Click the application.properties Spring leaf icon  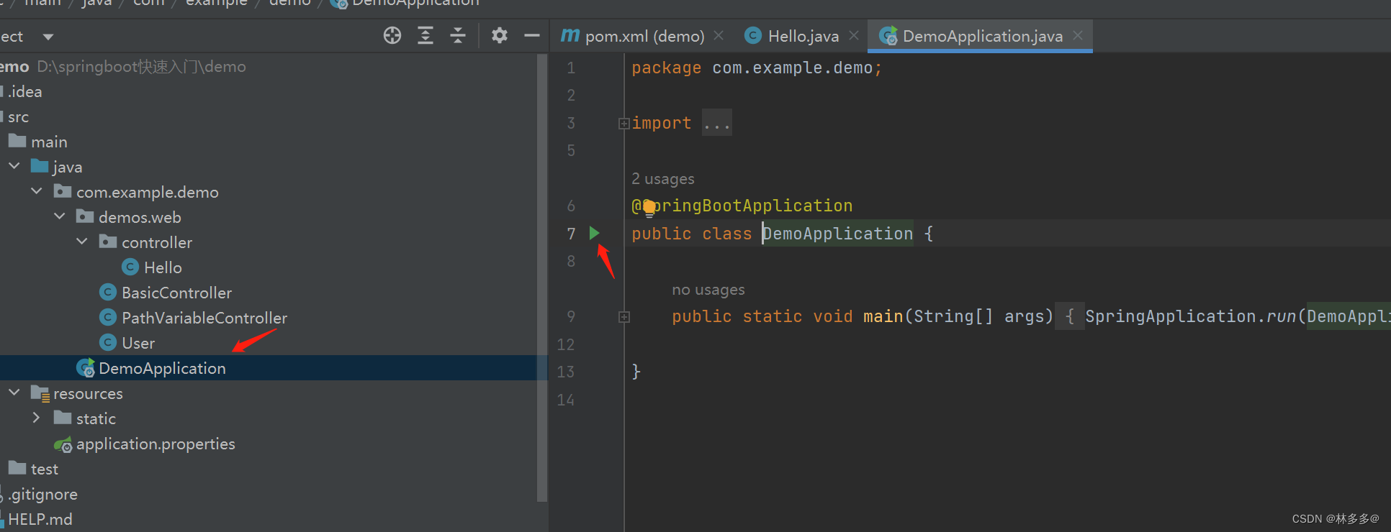pyautogui.click(x=63, y=444)
